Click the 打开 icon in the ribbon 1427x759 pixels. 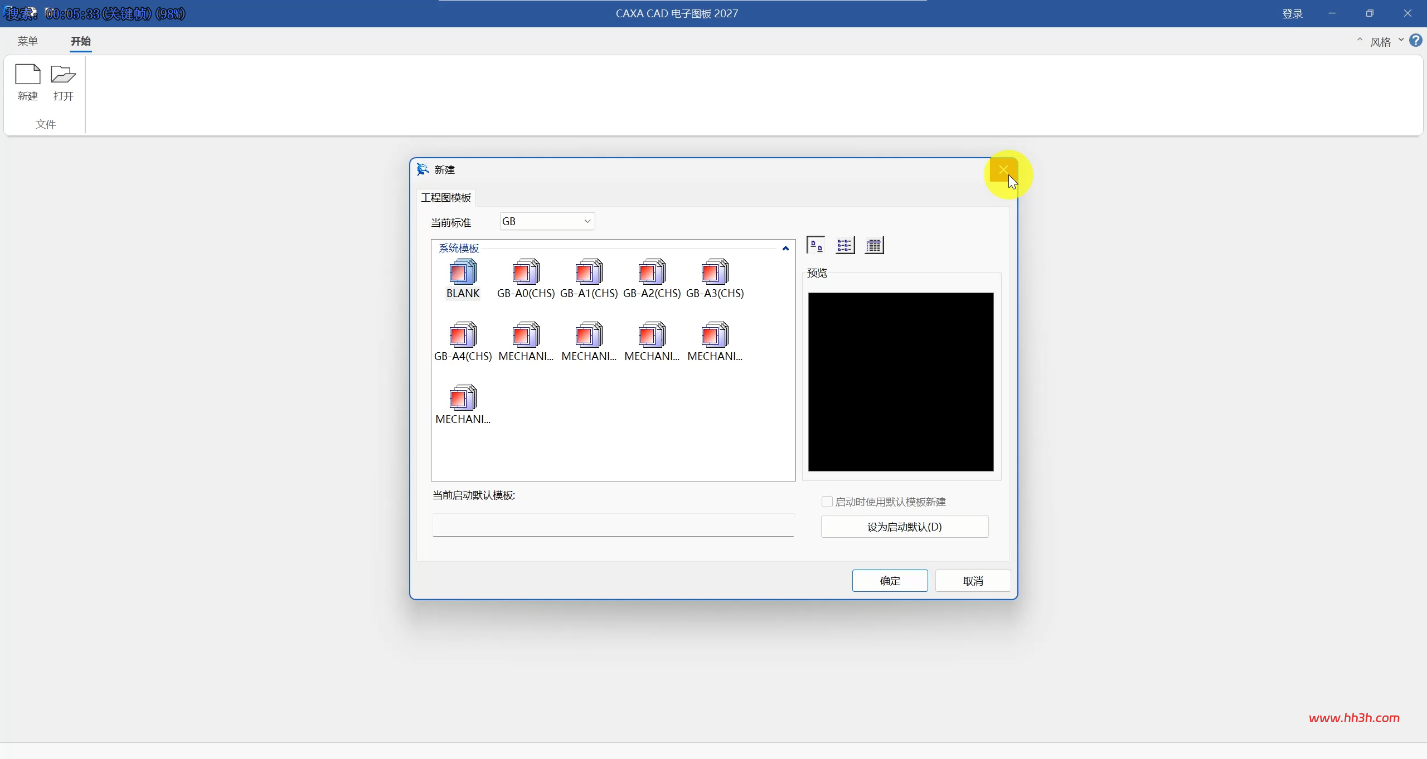(63, 82)
